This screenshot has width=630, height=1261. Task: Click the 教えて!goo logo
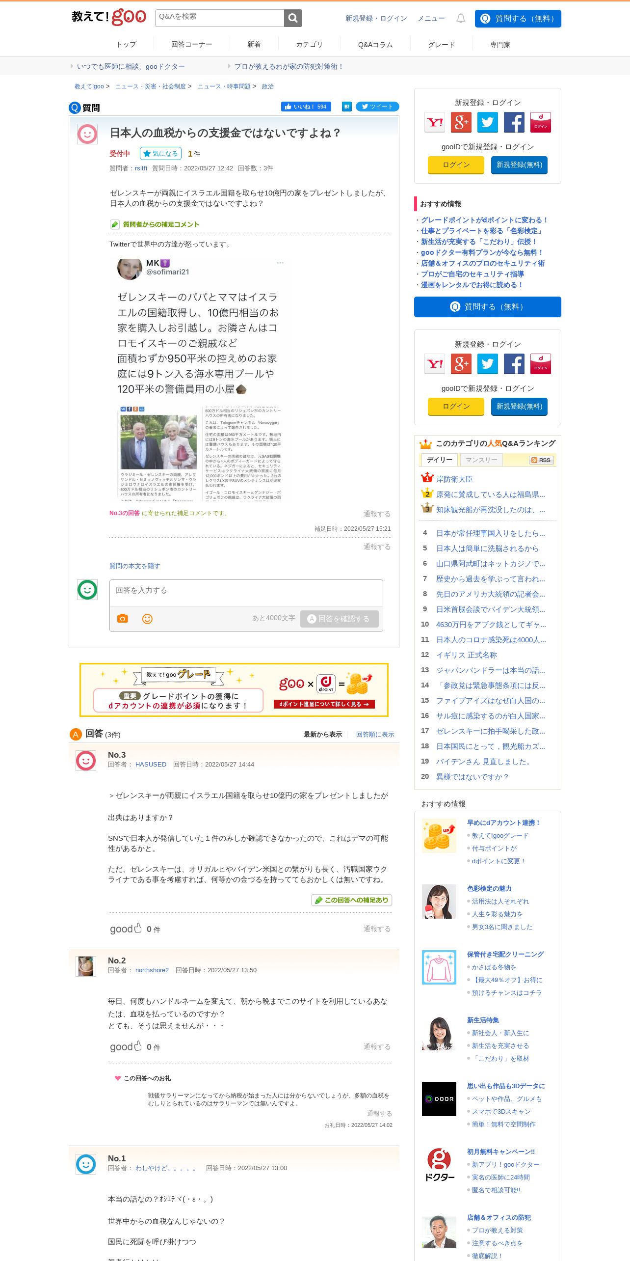[x=109, y=17]
